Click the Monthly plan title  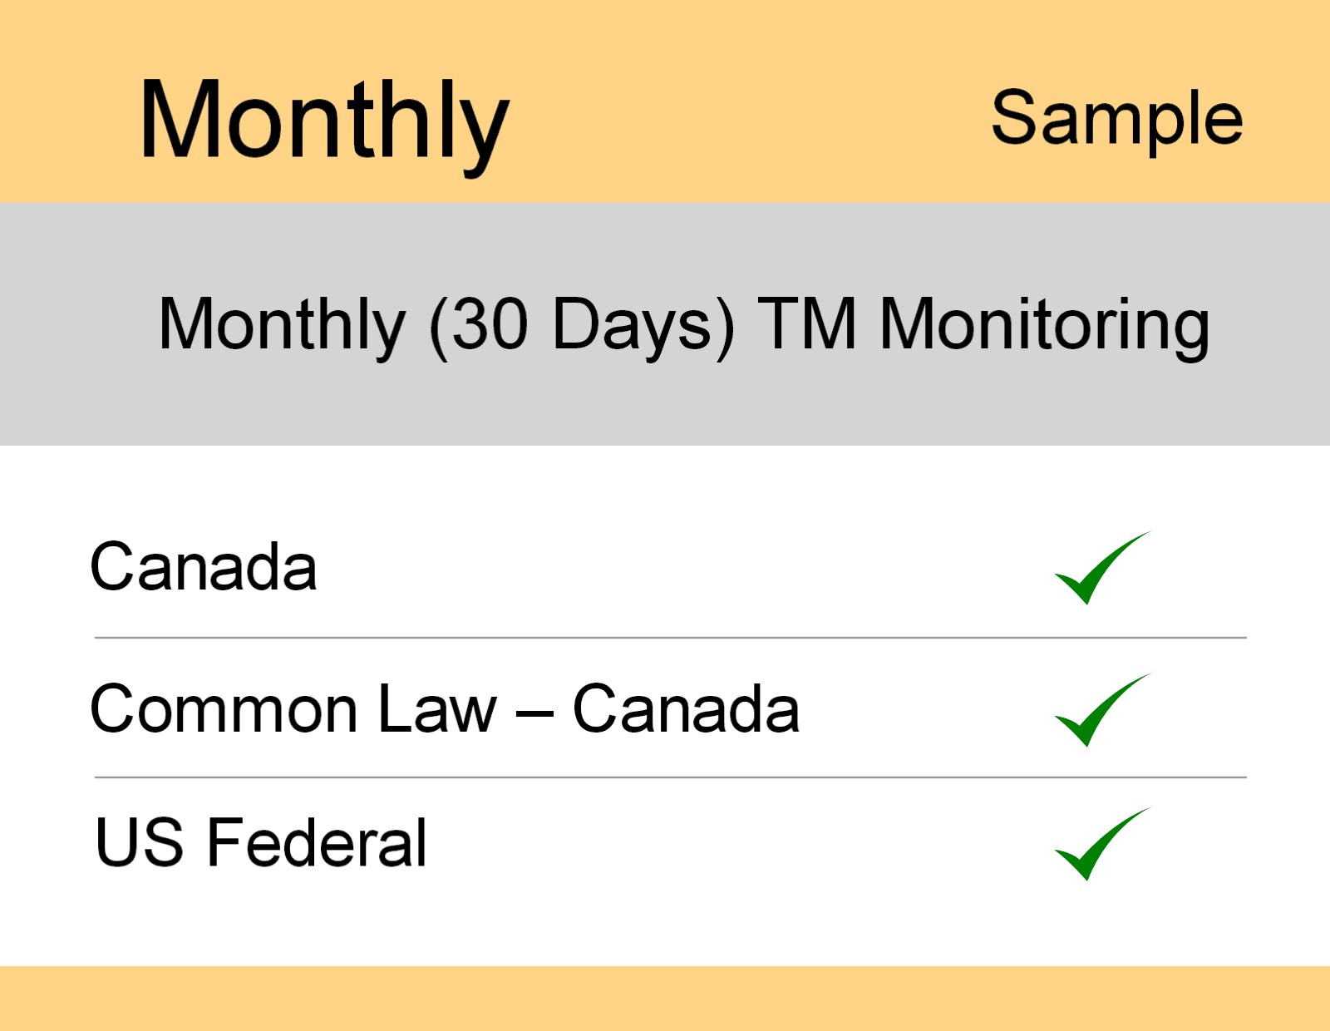click(323, 121)
